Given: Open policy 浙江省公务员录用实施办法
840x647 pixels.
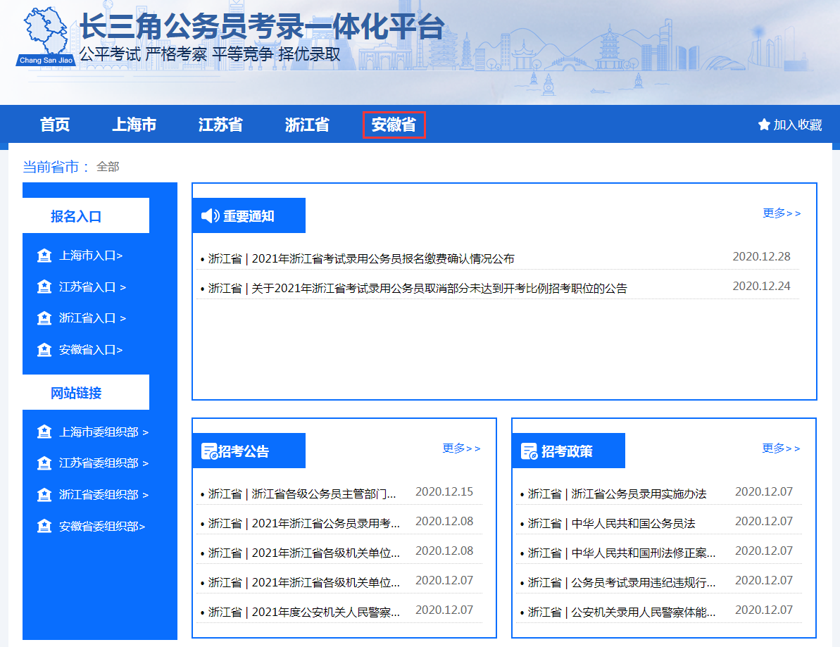Looking at the screenshot, I should click(617, 494).
